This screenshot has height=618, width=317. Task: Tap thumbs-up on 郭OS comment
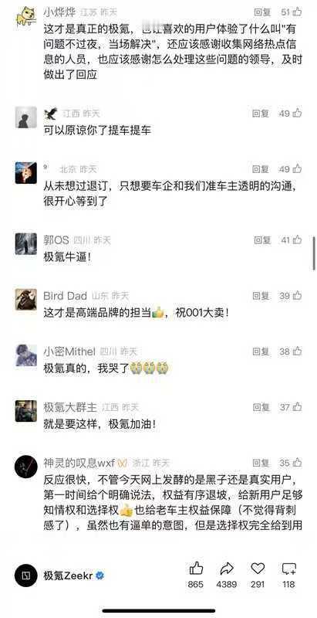coord(298,239)
